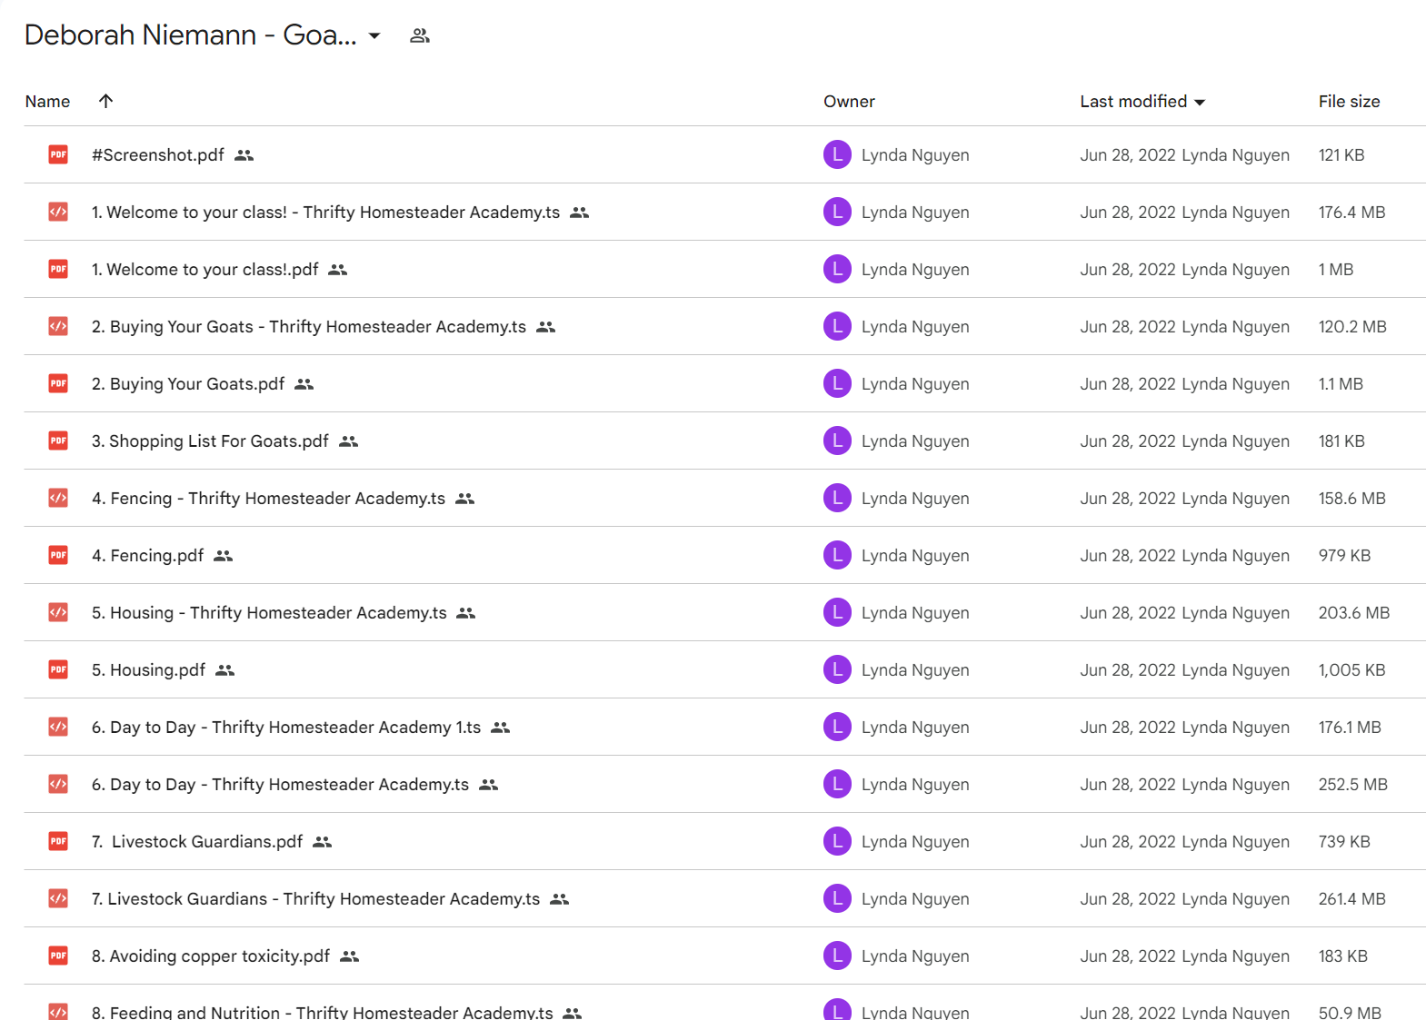Select 6. Day to Day - Thrifty Homesteader Academy 1.ts

point(286,728)
